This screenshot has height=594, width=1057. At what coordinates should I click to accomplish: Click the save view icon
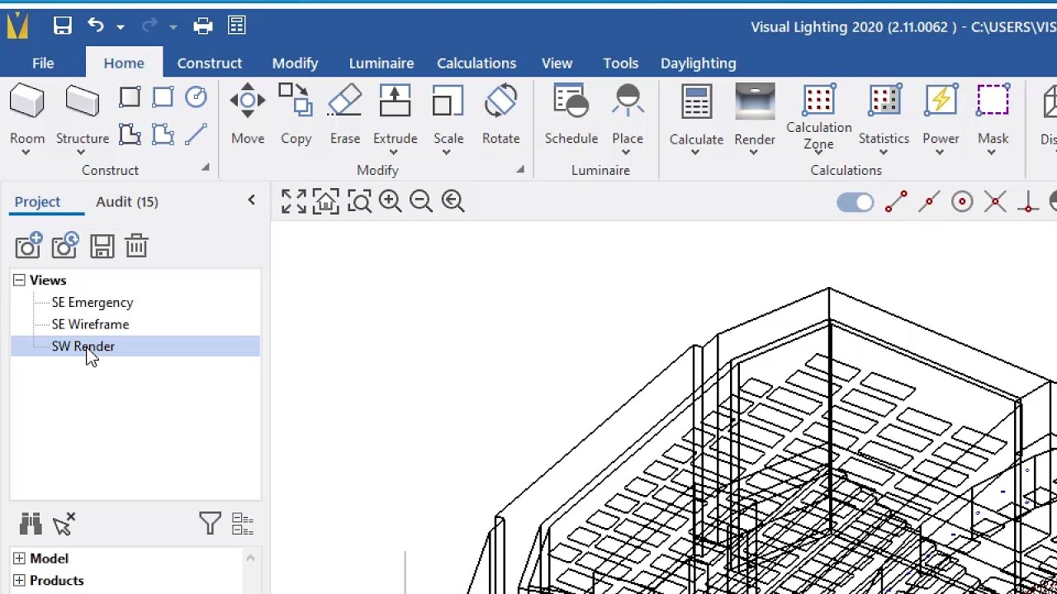102,246
